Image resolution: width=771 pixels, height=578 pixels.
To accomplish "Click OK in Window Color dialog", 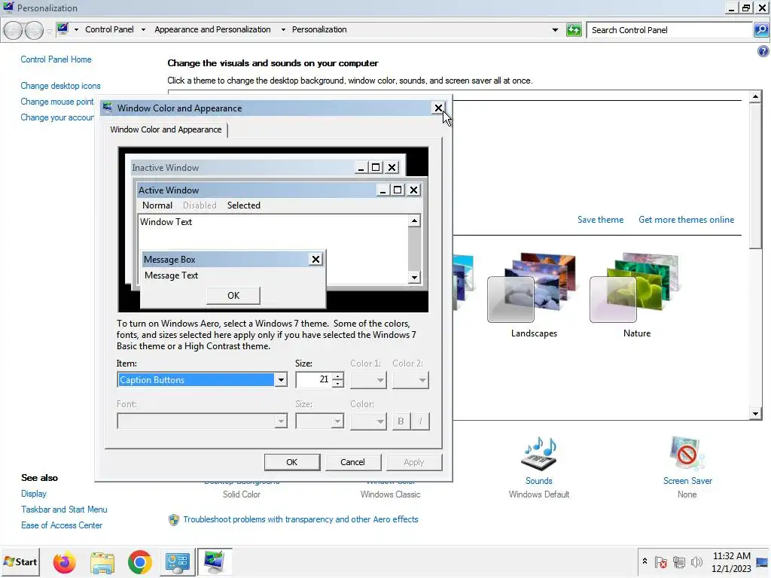I will [x=291, y=462].
